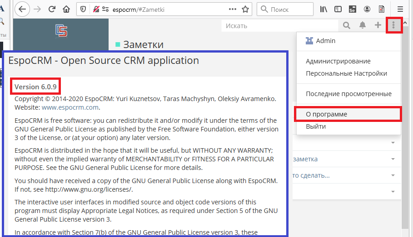
Task: Open the Firefox hamburger menu
Action: [x=400, y=9]
